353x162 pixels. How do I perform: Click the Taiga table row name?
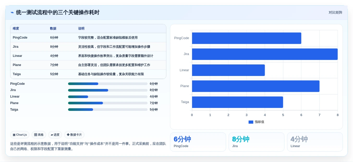tap(17, 74)
